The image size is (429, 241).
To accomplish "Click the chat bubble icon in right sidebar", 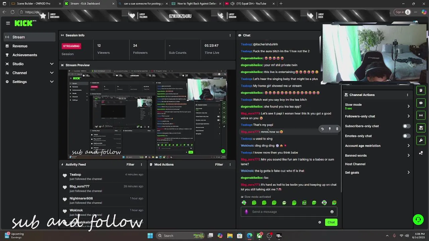I will tap(421, 103).
